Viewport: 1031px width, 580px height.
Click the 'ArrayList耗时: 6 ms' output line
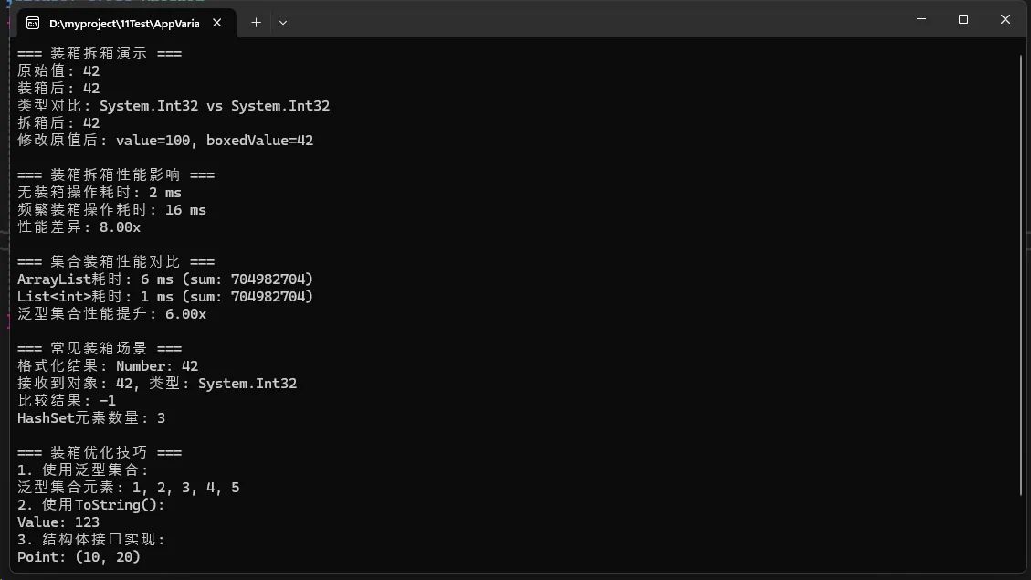click(165, 279)
